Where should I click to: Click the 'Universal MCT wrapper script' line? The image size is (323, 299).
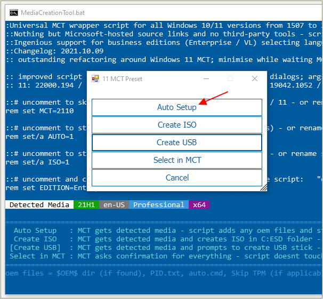tap(164, 26)
